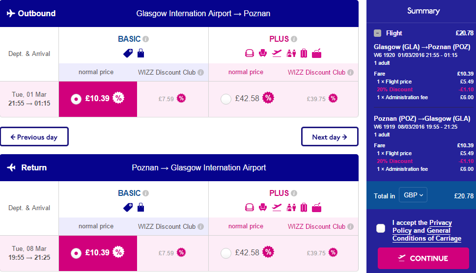
Task: Go to the Next day
Action: pyautogui.click(x=330, y=137)
